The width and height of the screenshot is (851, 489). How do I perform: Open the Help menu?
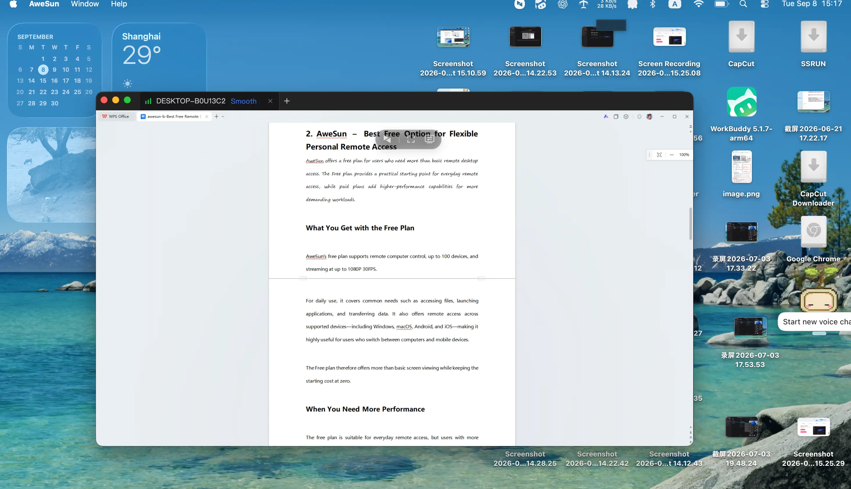point(119,4)
